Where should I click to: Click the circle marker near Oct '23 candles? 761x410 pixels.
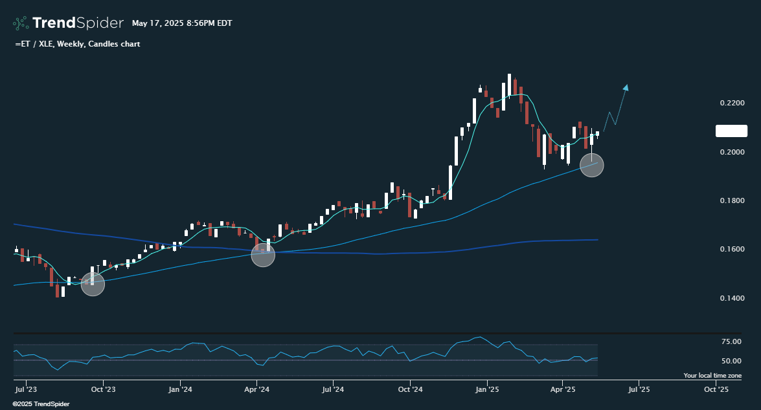click(x=93, y=284)
